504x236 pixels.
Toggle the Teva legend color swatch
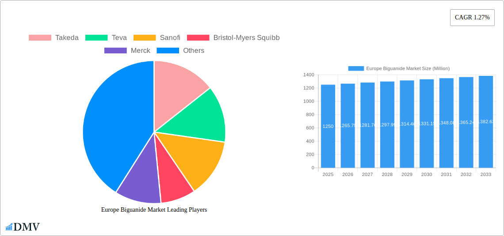[x=96, y=38]
